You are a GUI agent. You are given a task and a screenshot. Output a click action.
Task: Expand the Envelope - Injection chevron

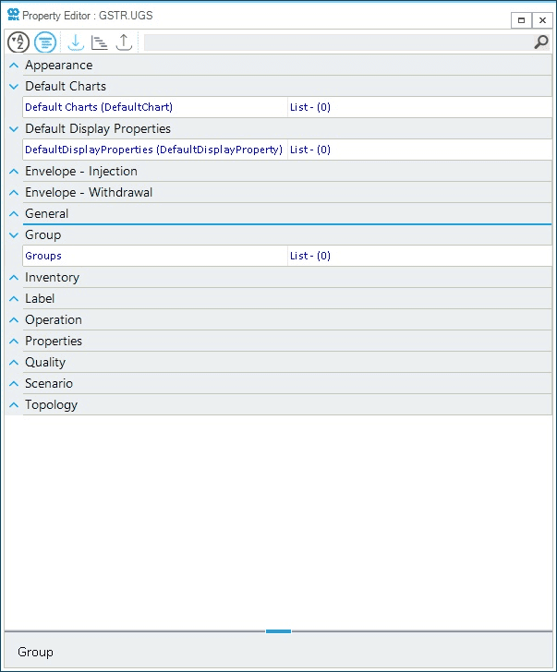(x=14, y=172)
